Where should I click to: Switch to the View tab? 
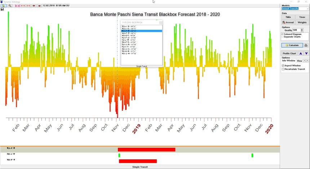tap(299, 61)
